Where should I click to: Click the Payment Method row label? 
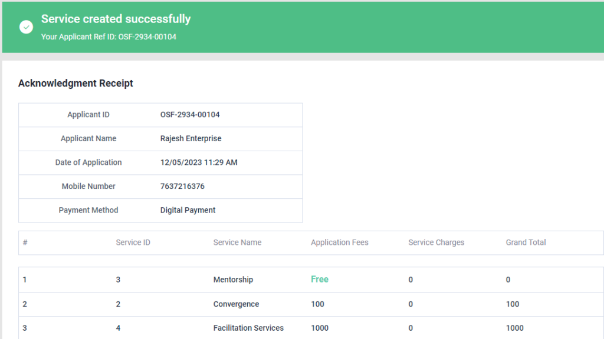click(88, 210)
